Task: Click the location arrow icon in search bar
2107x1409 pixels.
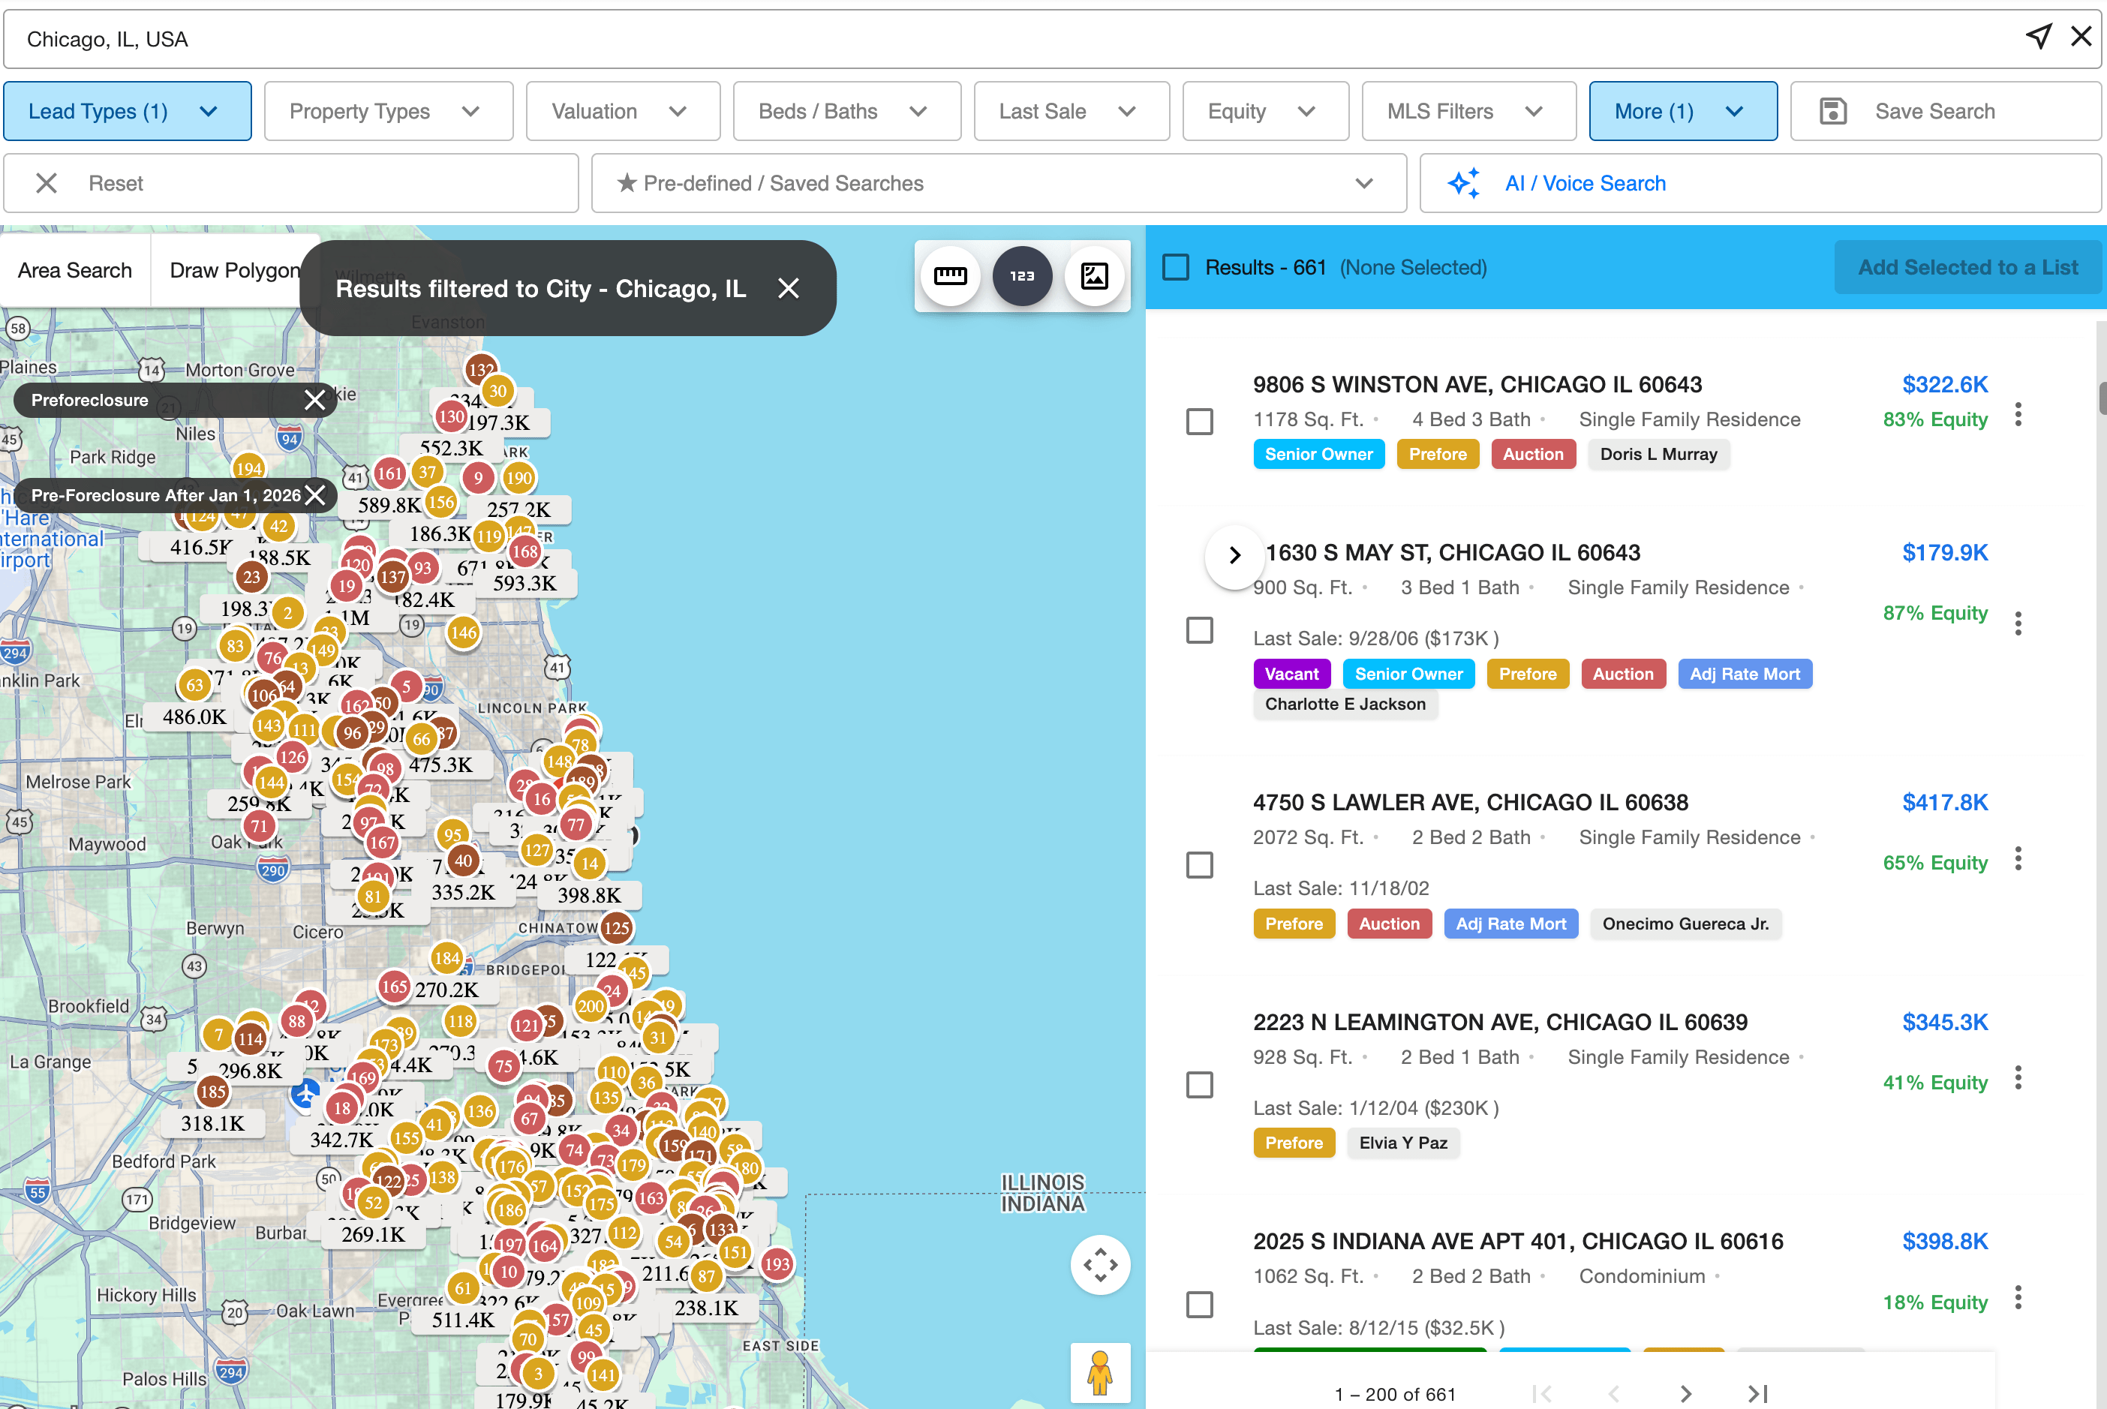Action: point(2039,37)
